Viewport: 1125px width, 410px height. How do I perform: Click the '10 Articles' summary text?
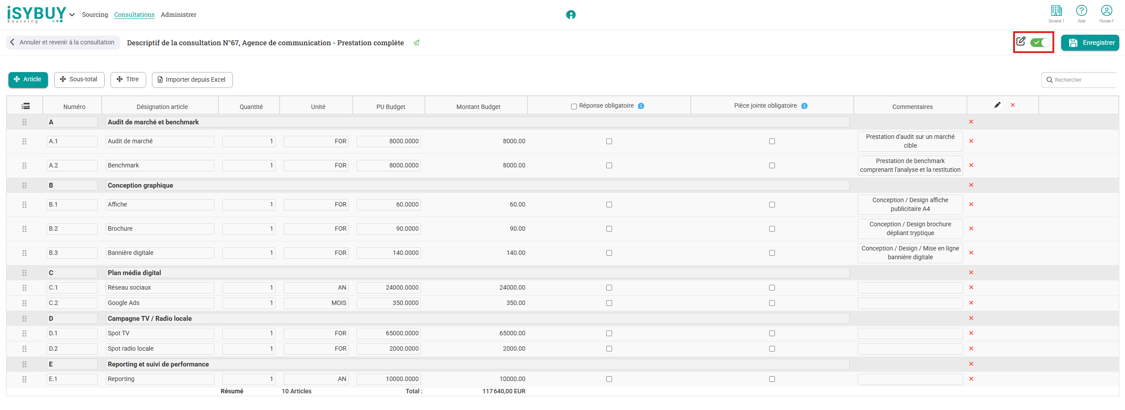pos(296,391)
